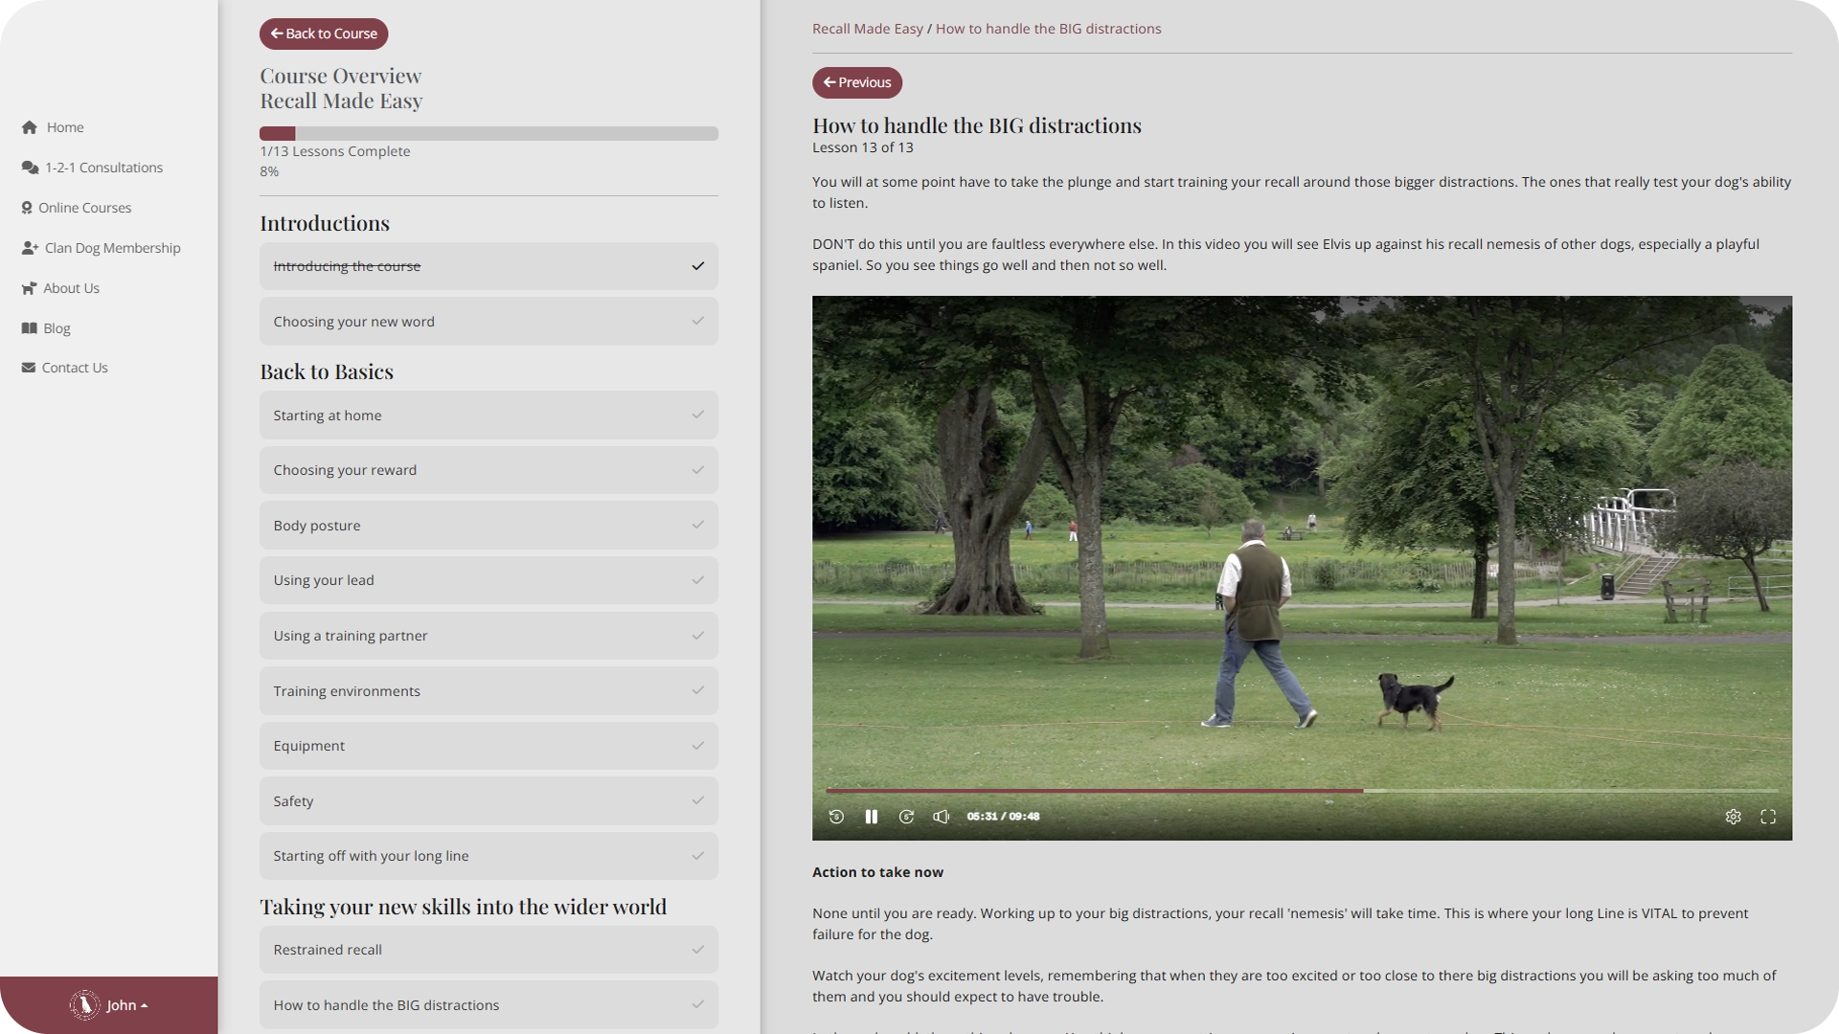Click the Back to Course button

pyautogui.click(x=324, y=34)
